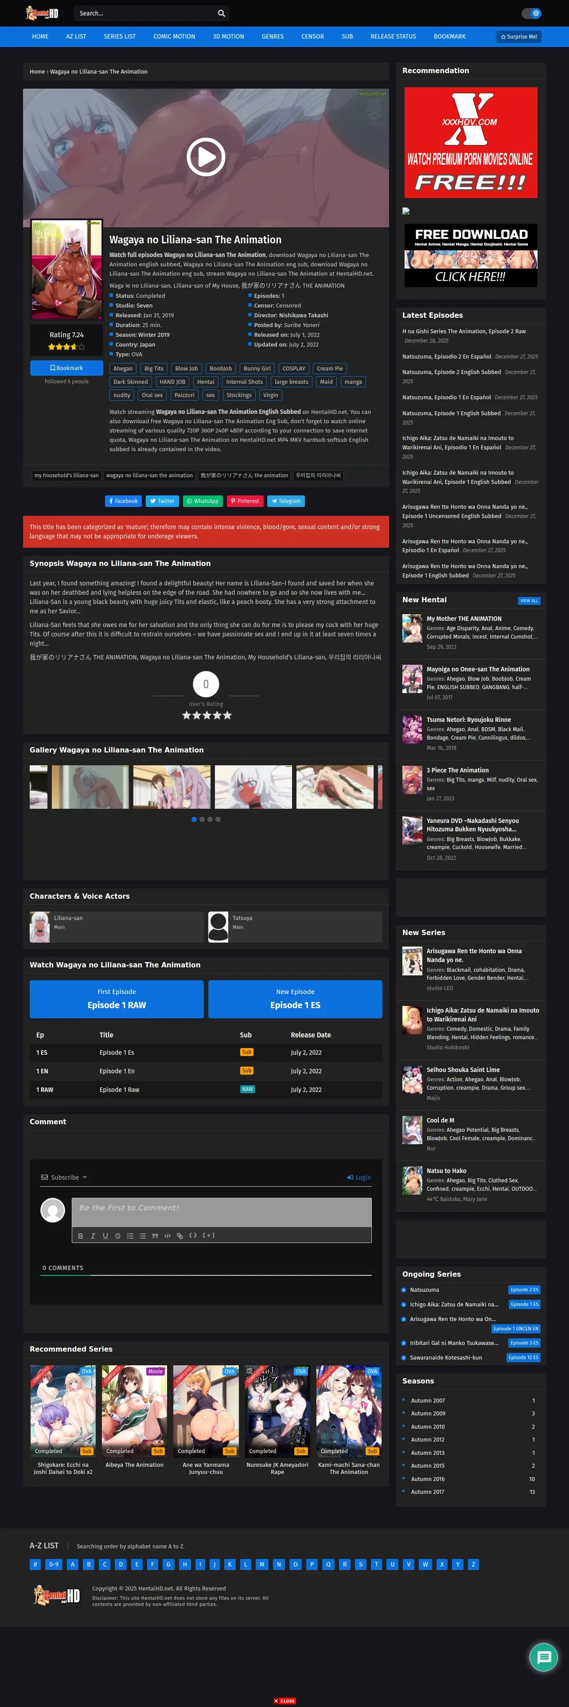Image resolution: width=569 pixels, height=1707 pixels.
Task: Select the third gallery carousel dot
Action: (x=210, y=820)
